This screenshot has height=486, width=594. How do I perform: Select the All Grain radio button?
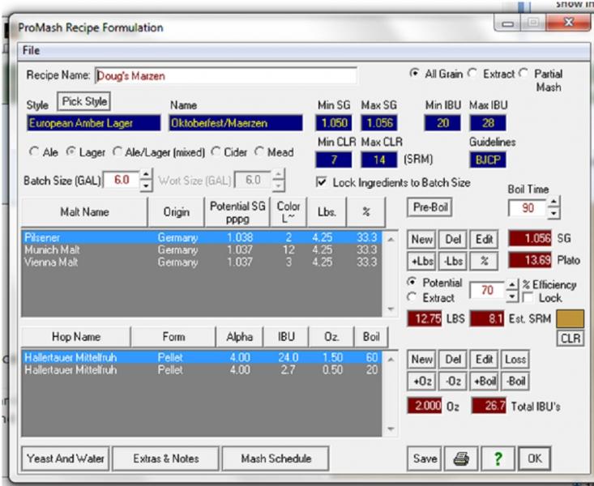(x=414, y=74)
